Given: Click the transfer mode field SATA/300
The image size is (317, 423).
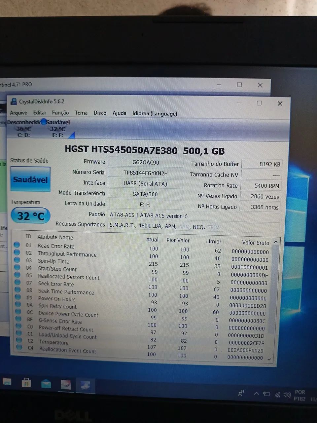Looking at the screenshot, I should coord(145,194).
